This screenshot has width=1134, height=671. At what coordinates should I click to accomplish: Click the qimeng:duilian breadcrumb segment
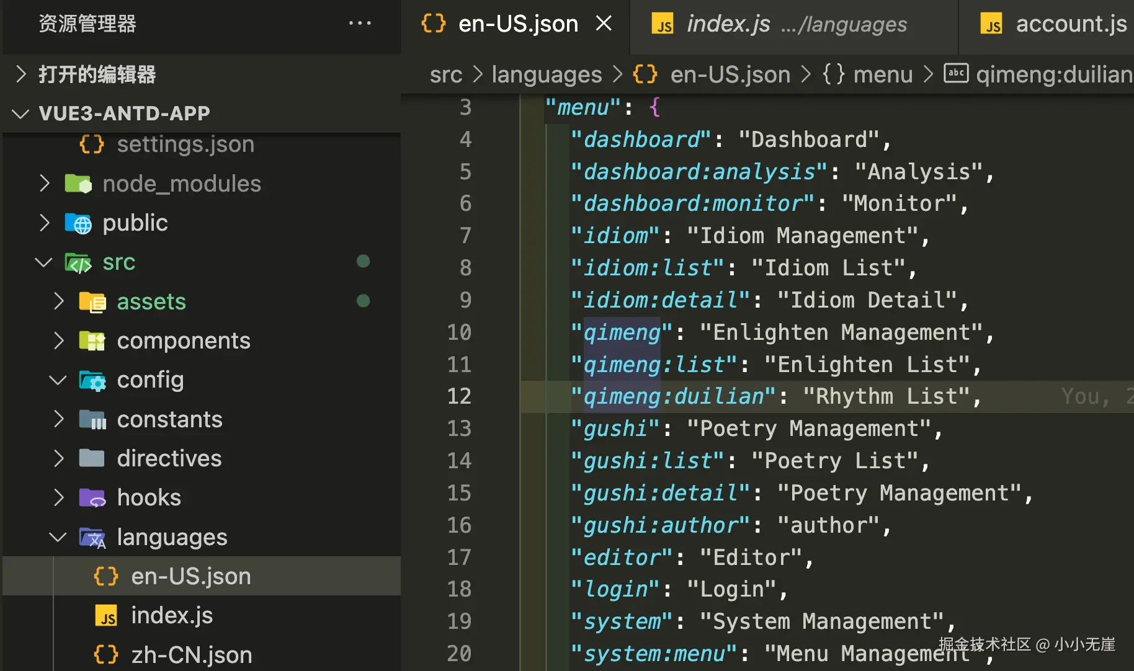point(1055,74)
